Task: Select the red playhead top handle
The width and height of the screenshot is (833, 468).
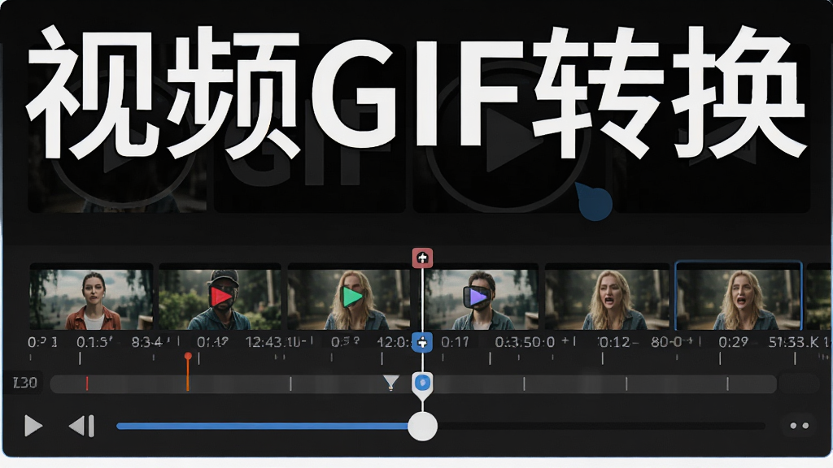Action: click(423, 258)
